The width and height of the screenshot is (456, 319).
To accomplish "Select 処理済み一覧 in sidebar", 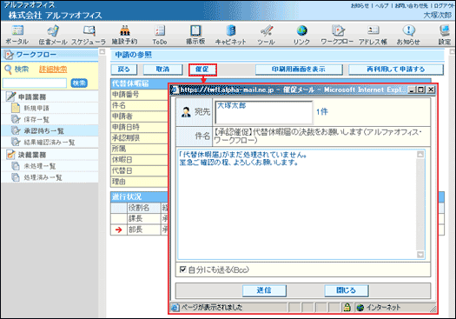I will click(43, 177).
